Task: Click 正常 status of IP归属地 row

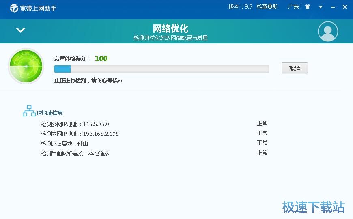Action: coord(262,143)
